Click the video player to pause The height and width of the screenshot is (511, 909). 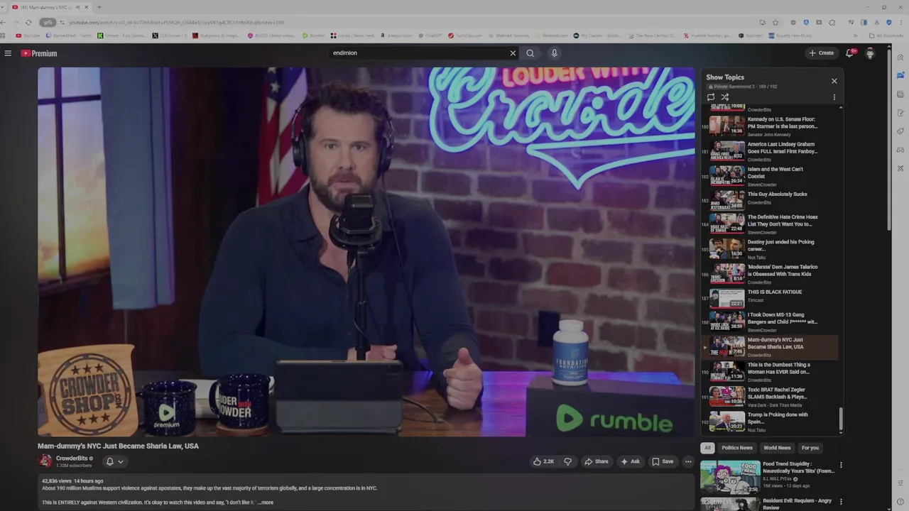point(366,252)
